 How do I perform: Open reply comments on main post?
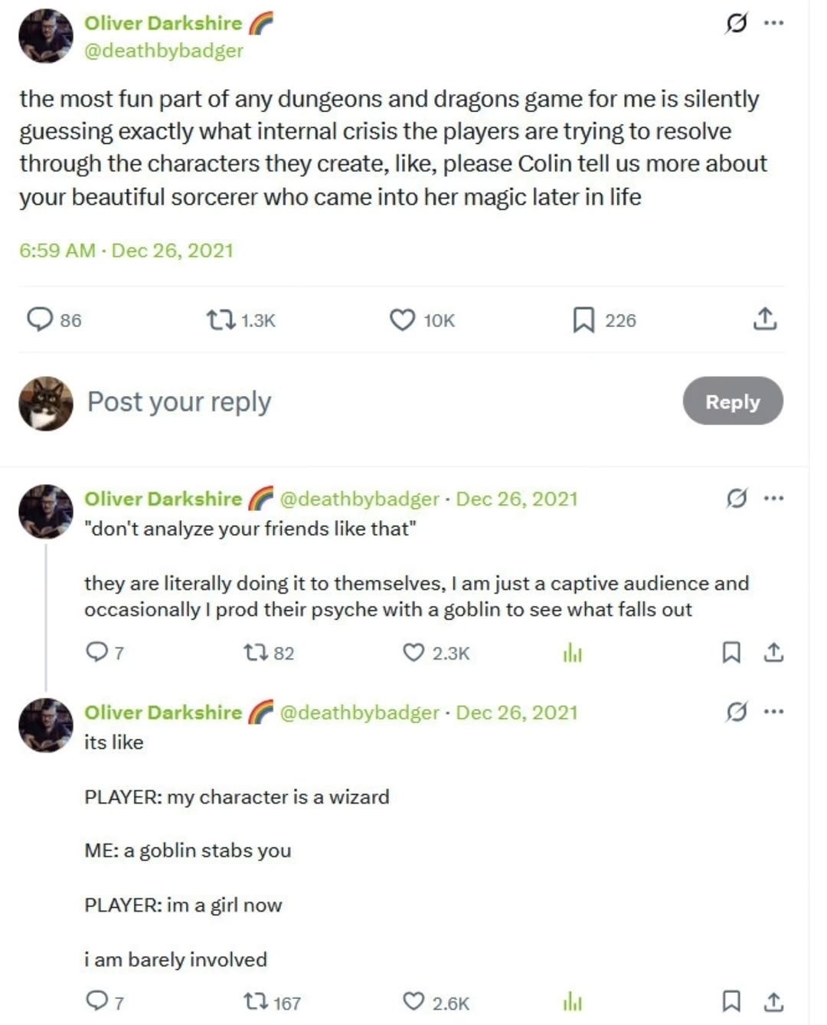click(x=40, y=319)
